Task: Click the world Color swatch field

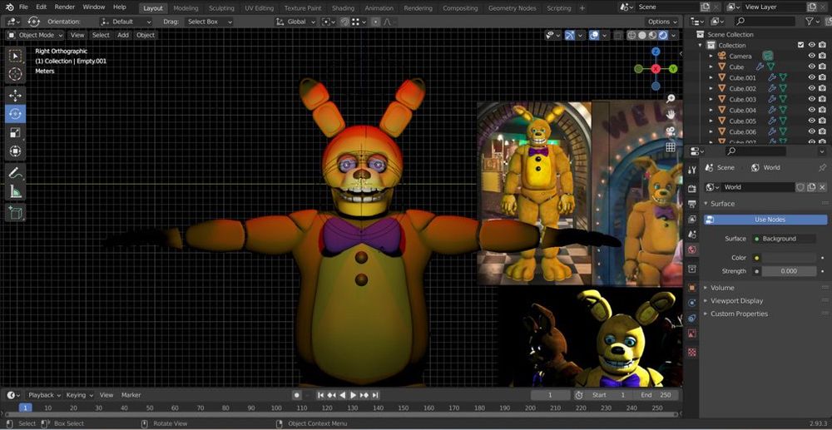Action: click(x=789, y=258)
